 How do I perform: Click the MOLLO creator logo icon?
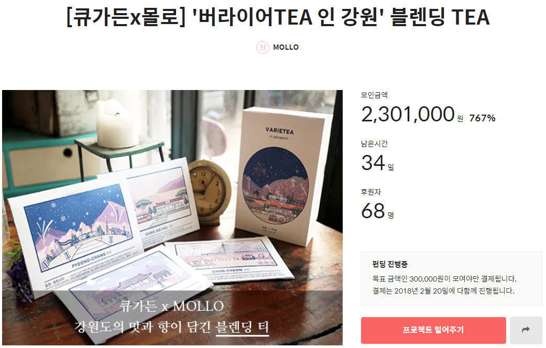(263, 47)
